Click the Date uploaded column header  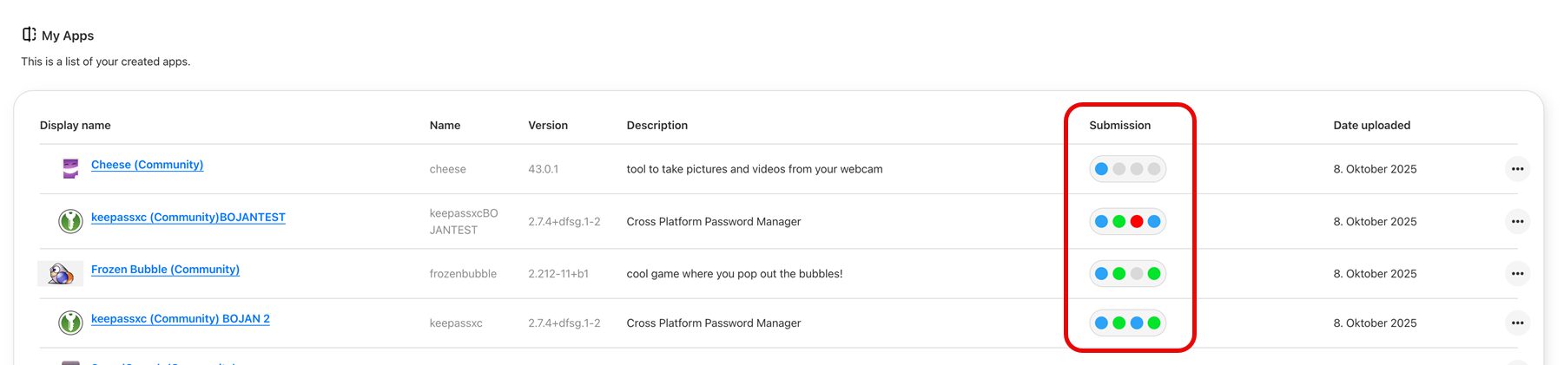click(1371, 126)
